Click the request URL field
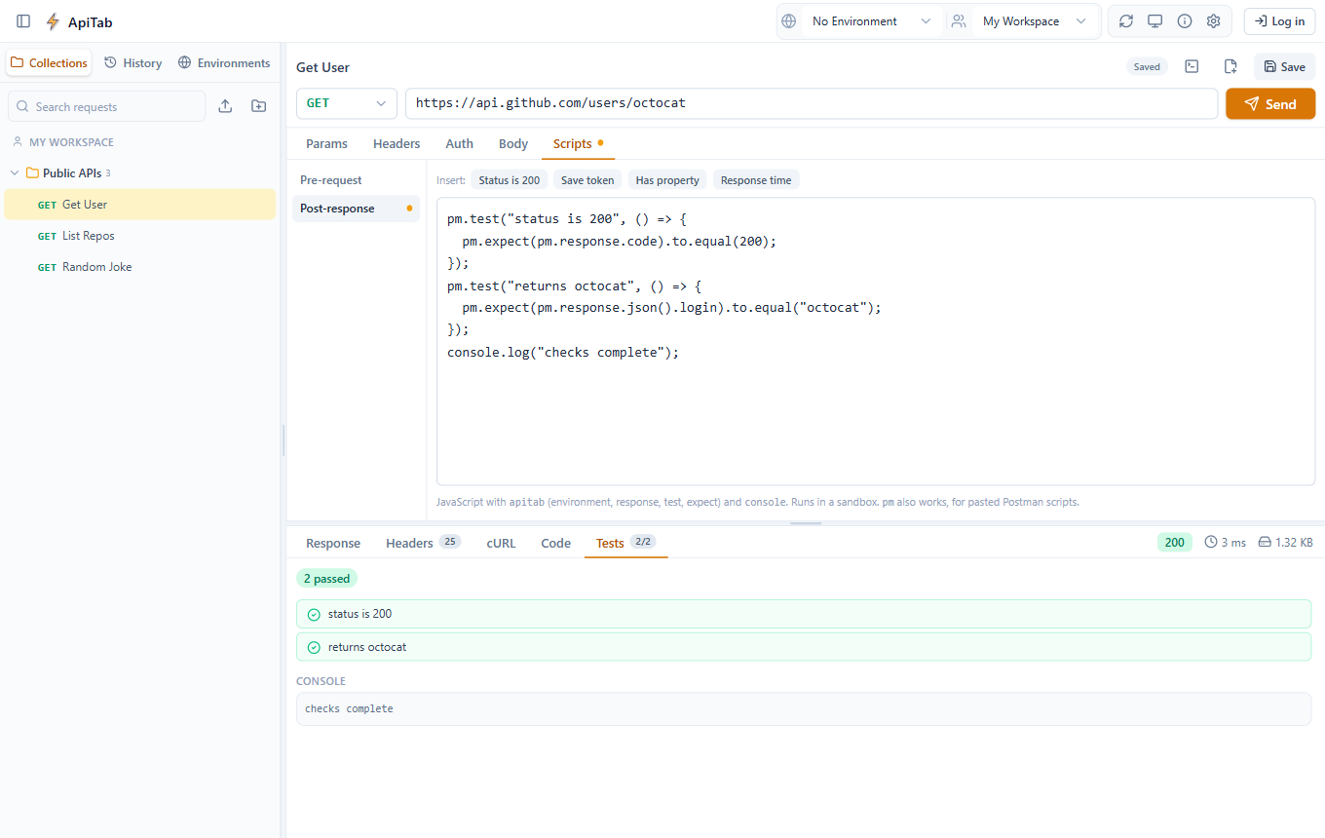This screenshot has width=1325, height=838. pos(812,103)
